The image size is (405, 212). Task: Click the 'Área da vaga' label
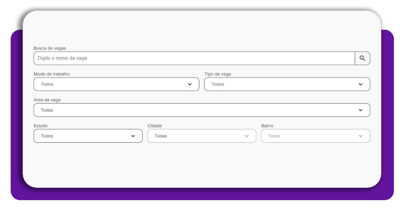47,100
